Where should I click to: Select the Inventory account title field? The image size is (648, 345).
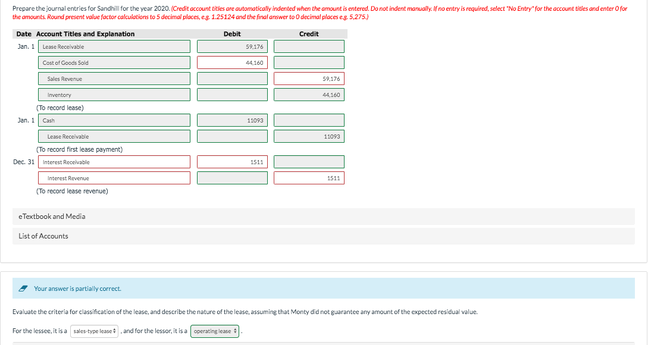tap(114, 95)
